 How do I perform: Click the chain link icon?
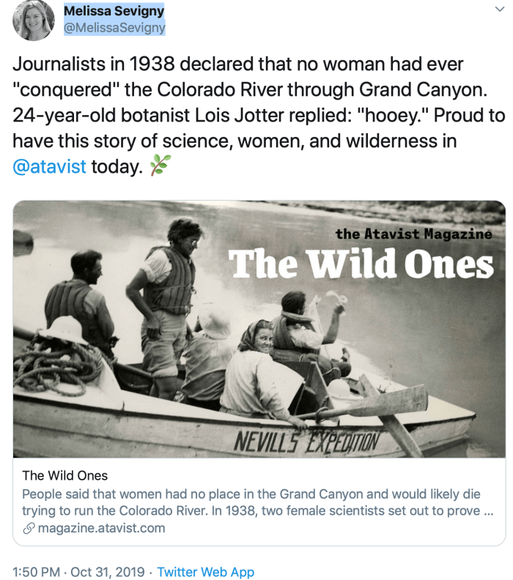click(29, 528)
